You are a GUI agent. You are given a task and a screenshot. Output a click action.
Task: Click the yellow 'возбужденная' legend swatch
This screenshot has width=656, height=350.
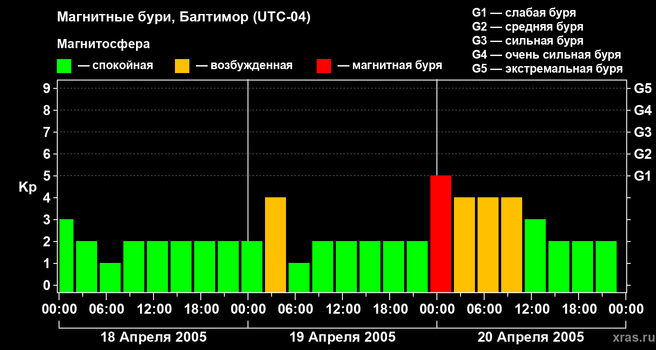pos(182,66)
